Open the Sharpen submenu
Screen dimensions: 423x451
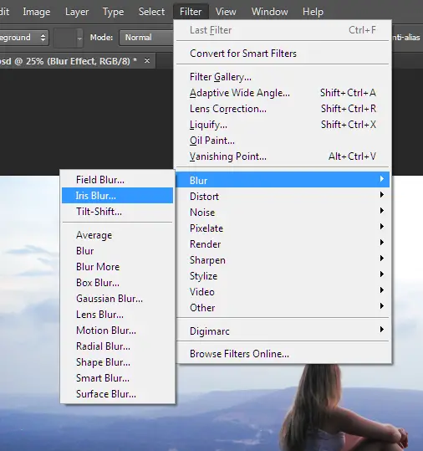[x=283, y=260]
